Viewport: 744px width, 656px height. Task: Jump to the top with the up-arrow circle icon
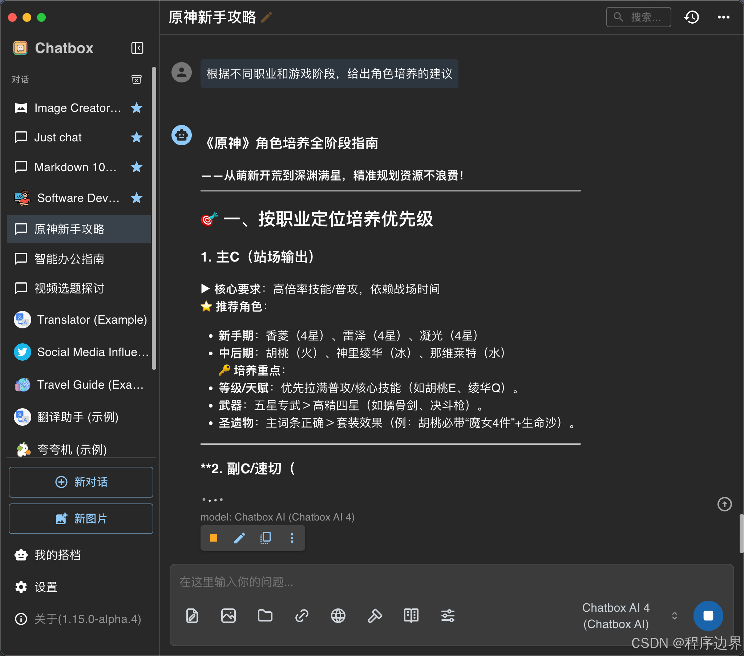(x=724, y=504)
